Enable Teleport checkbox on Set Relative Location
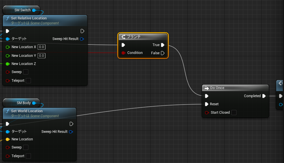Image resolution: width=284 pixels, height=163 pixels. tap(28, 81)
